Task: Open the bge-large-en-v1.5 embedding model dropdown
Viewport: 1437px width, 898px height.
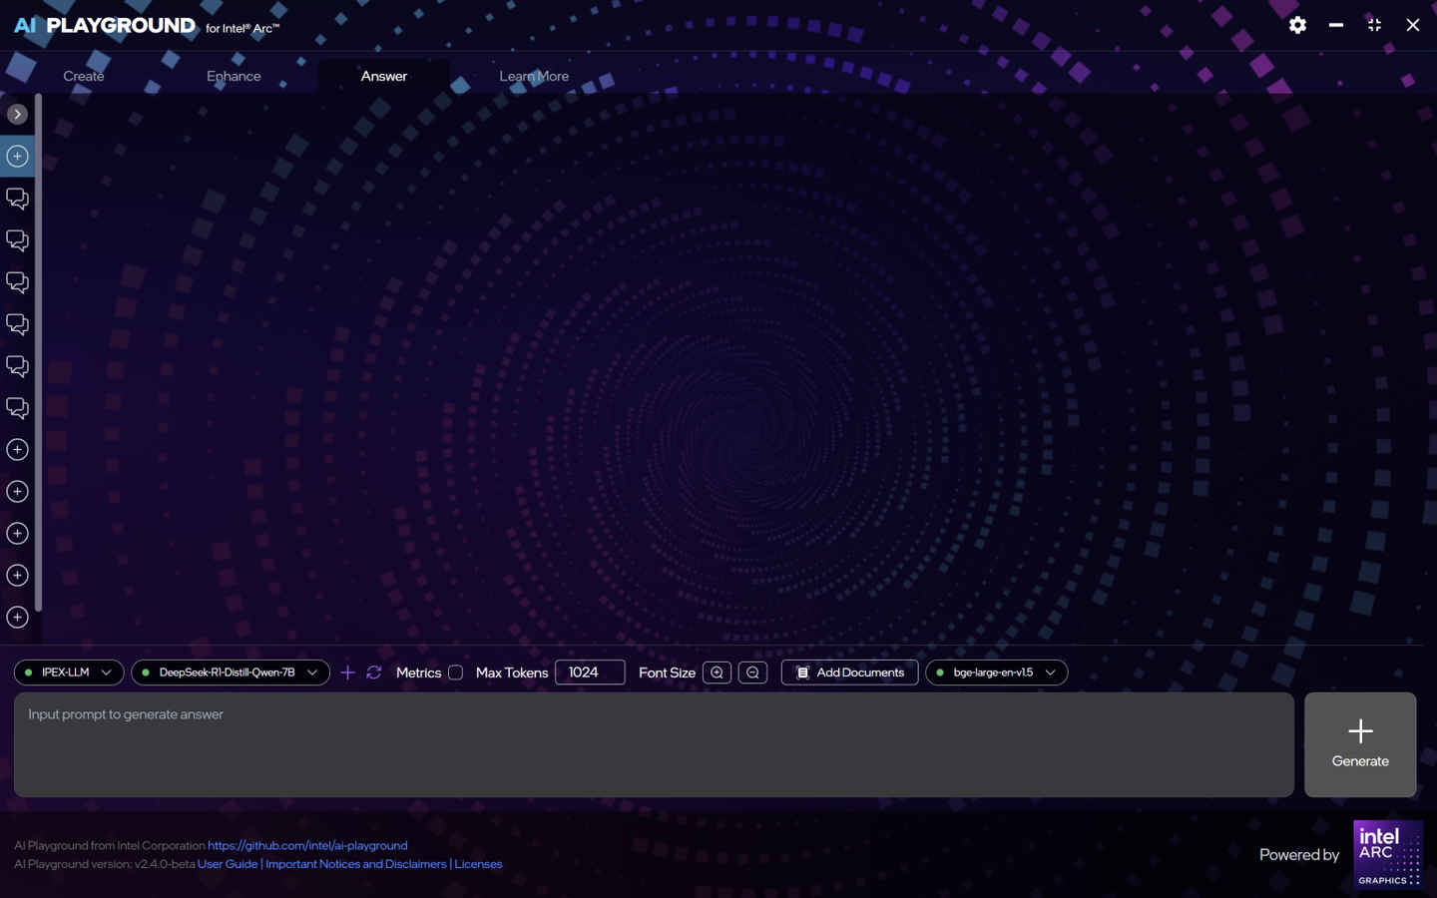Action: point(1050,672)
